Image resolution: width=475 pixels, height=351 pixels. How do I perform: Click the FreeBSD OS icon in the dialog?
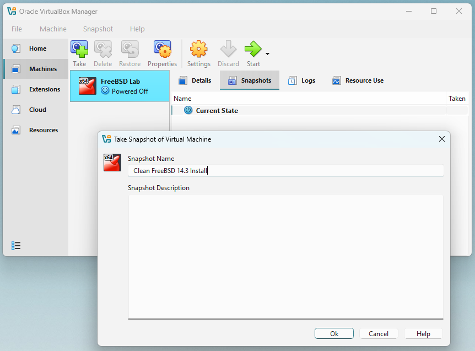tap(112, 163)
